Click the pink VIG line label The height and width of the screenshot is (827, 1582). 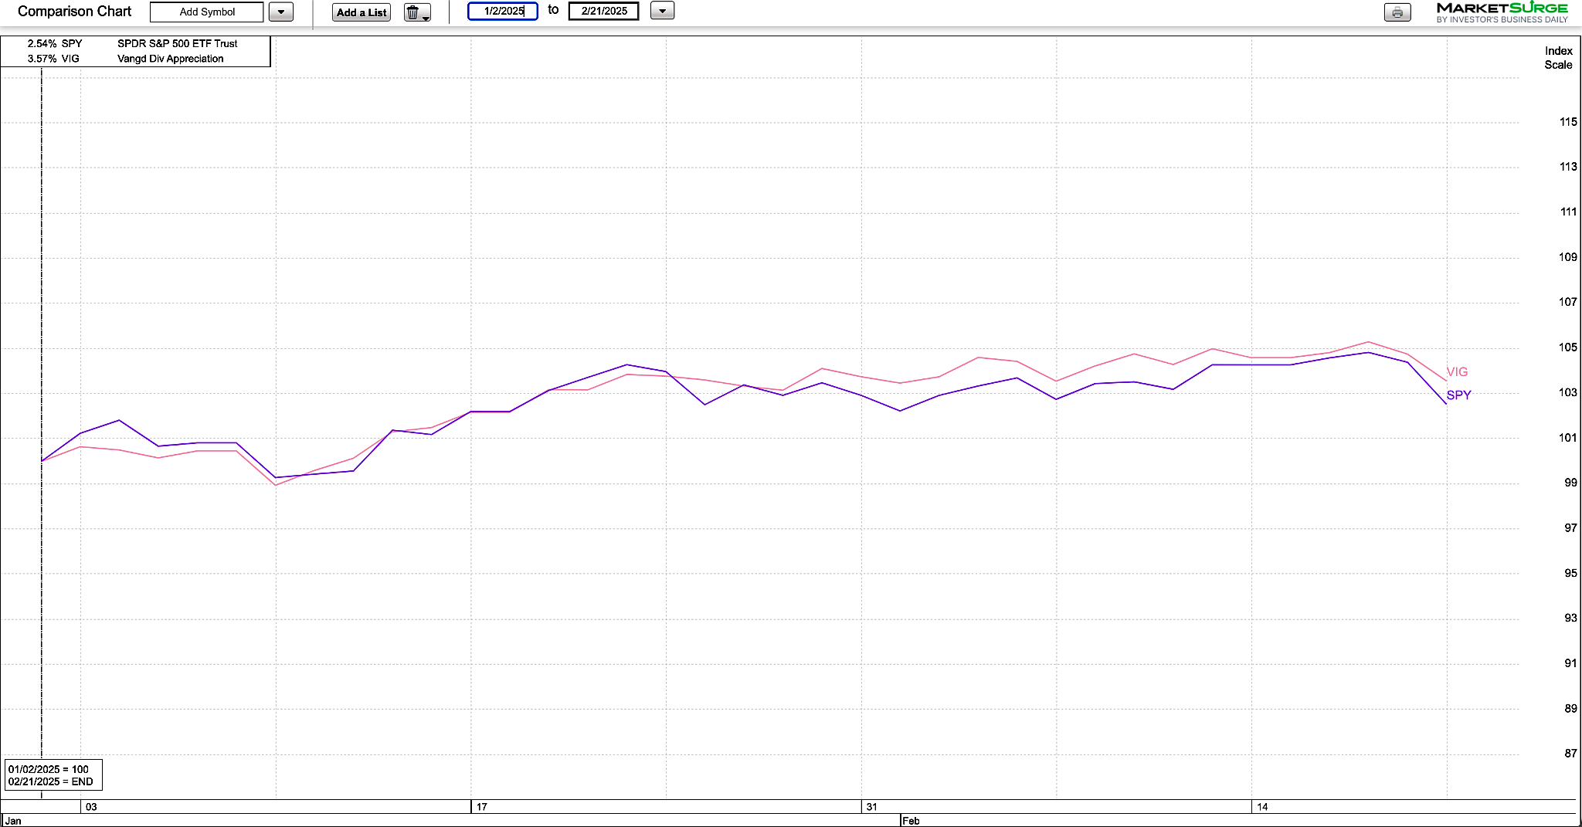pyautogui.click(x=1457, y=372)
